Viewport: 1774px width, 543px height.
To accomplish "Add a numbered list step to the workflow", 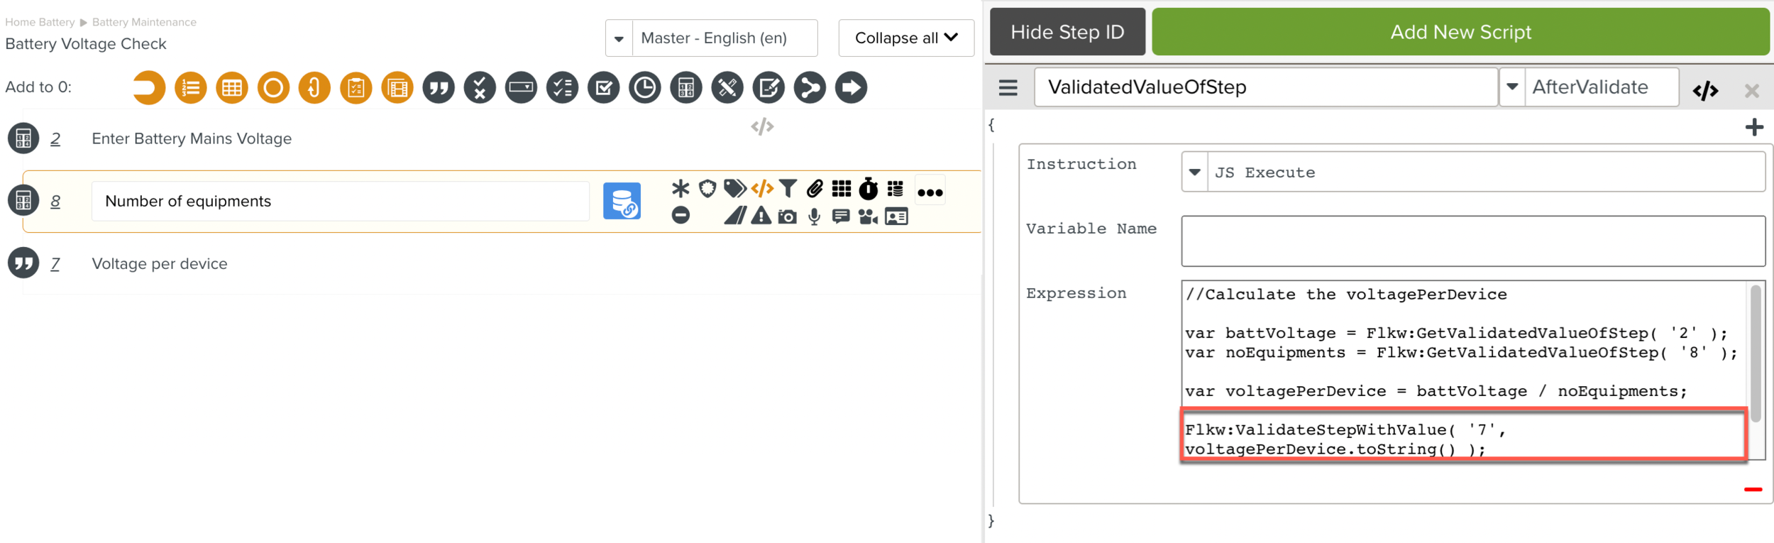I will pyautogui.click(x=191, y=88).
